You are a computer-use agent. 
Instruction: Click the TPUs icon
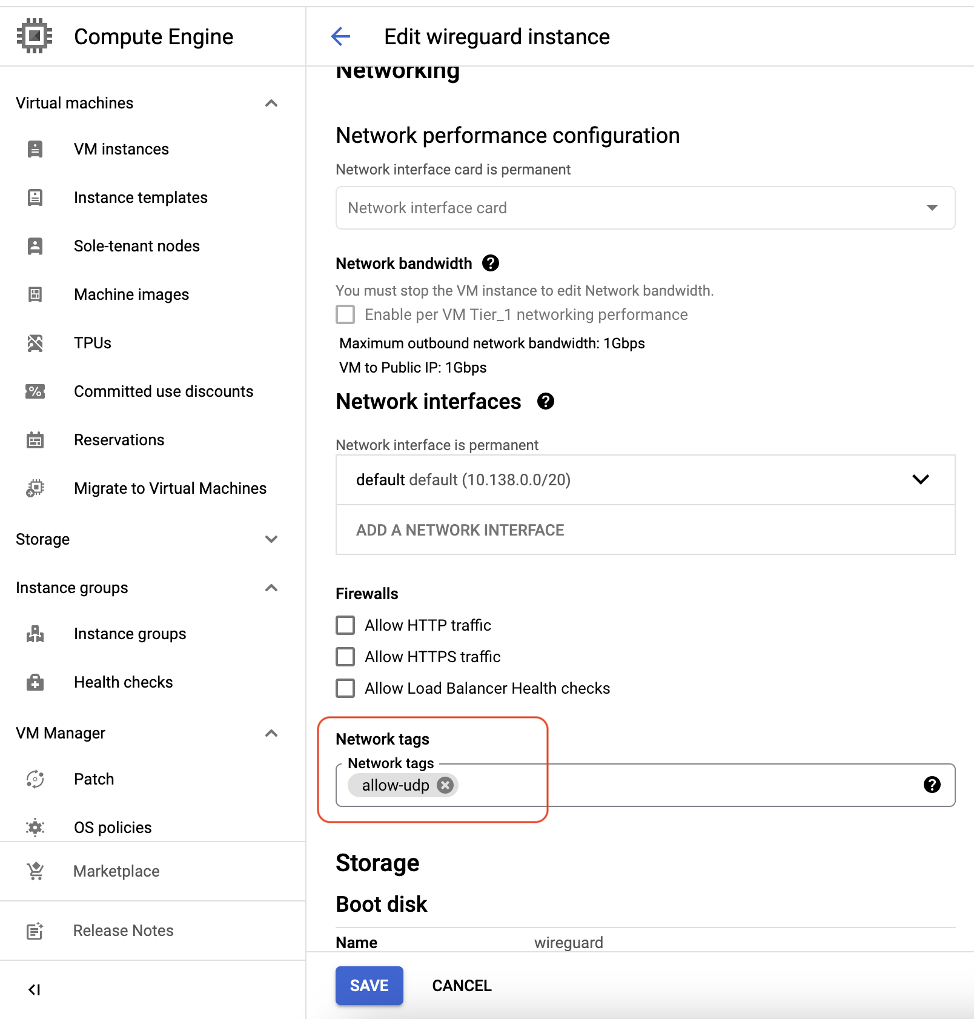(35, 343)
